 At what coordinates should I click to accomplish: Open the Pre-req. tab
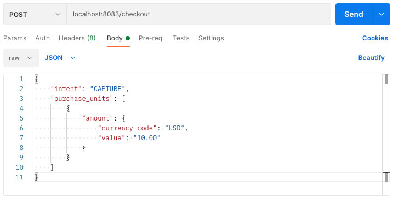[x=151, y=38]
